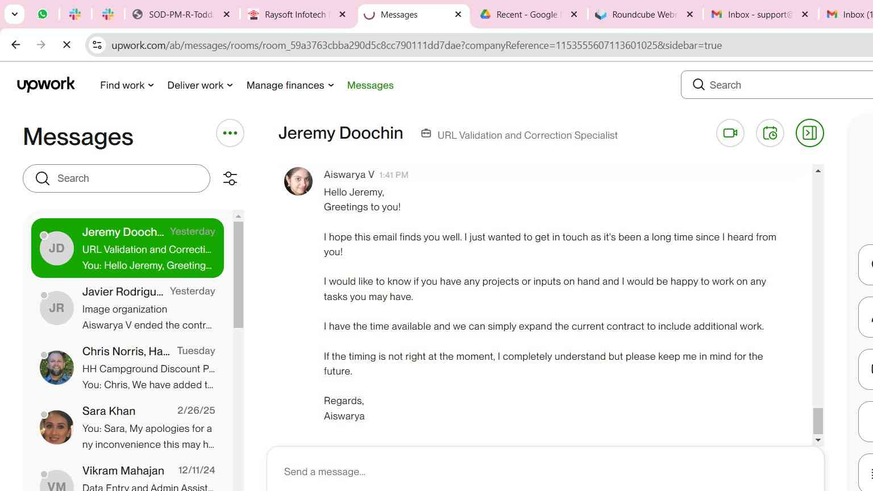Schedule a meeting with calendar icon
This screenshot has height=491, width=873.
[770, 133]
